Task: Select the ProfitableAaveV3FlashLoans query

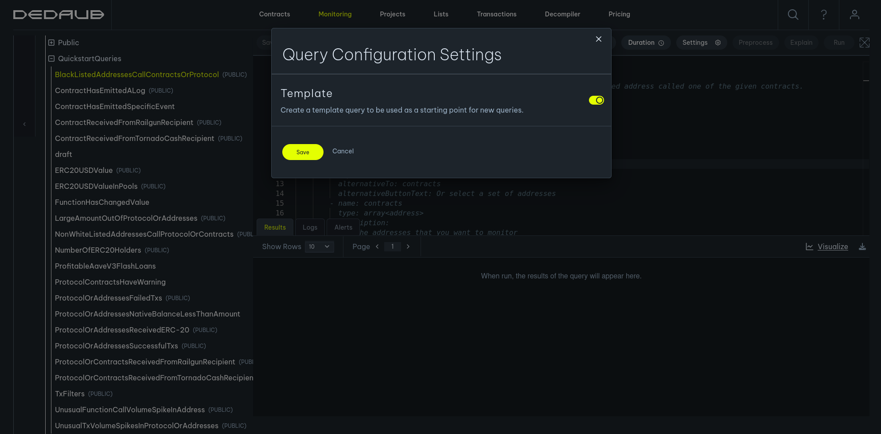Action: (x=105, y=266)
